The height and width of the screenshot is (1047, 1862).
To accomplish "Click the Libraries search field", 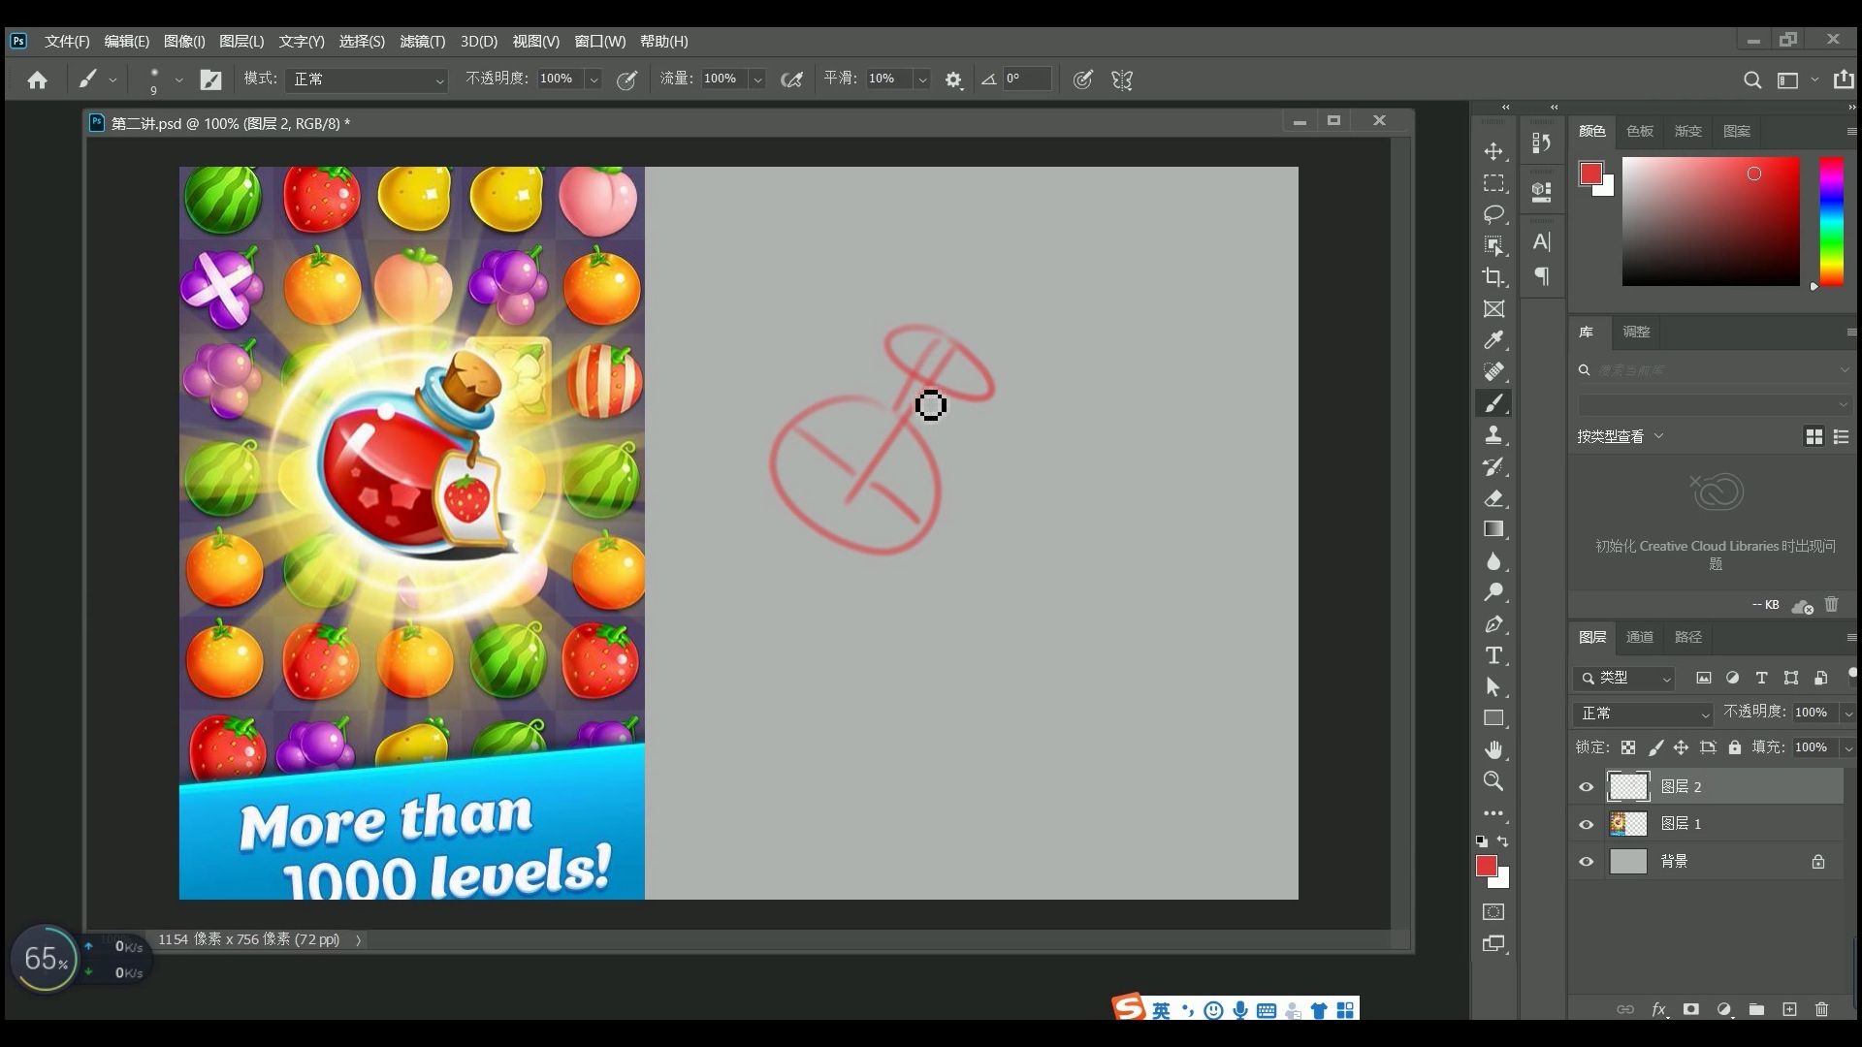I will (x=1715, y=370).
